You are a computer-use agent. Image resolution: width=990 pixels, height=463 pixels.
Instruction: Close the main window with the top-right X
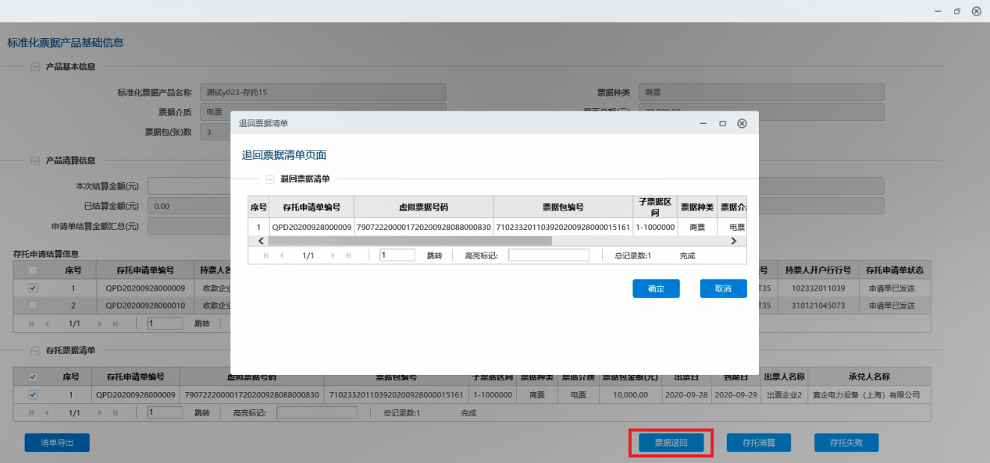coord(976,12)
